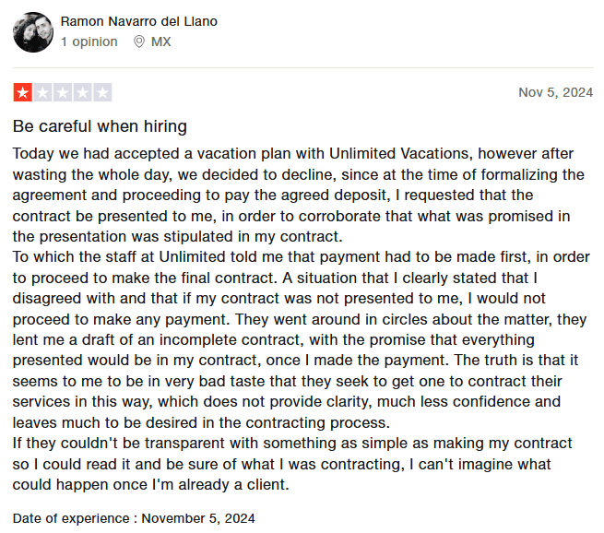Click the second gray rating star
This screenshot has width=604, height=533.
(42, 92)
